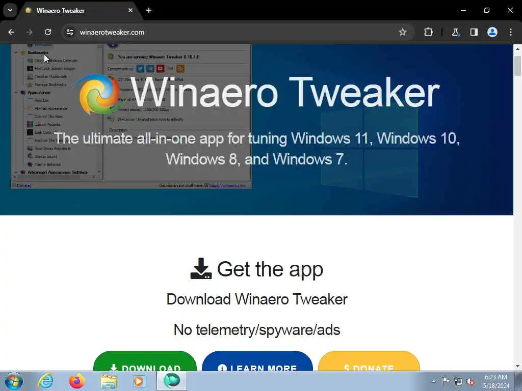The height and width of the screenshot is (391, 522).
Task: Click the vertical scrollbar thumb
Action: 518,66
